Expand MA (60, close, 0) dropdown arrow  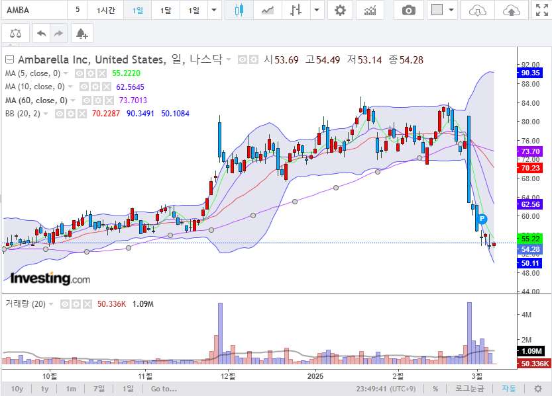pyautogui.click(x=73, y=100)
